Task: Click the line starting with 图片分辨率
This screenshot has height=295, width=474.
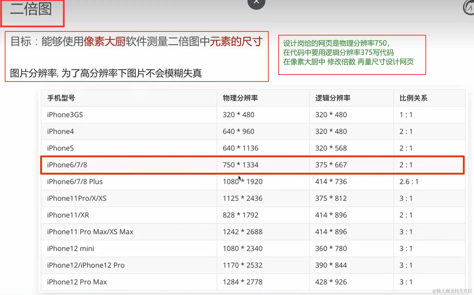Action: [106, 73]
